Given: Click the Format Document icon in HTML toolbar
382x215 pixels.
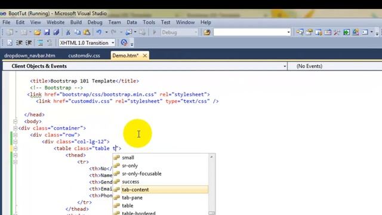Looking at the screenshot, I should (x=10, y=43).
